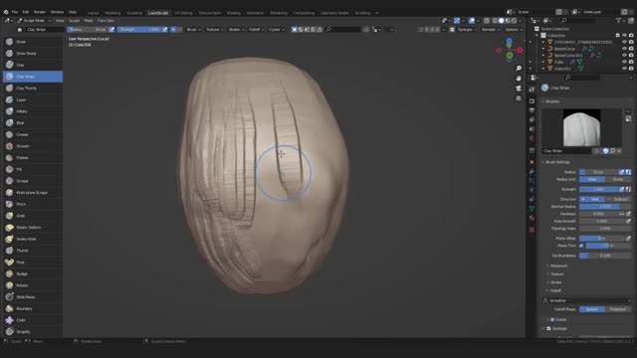Expand the Stroke section in properties
Image resolution: width=637 pixels, height=358 pixels.
555,282
